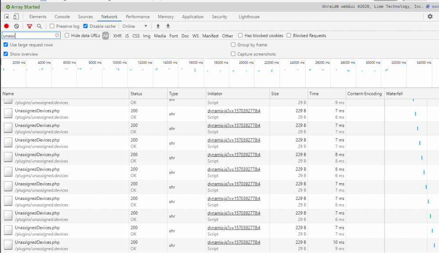439x253 pixels.
Task: Filter requests by Media
Action: pos(160,36)
